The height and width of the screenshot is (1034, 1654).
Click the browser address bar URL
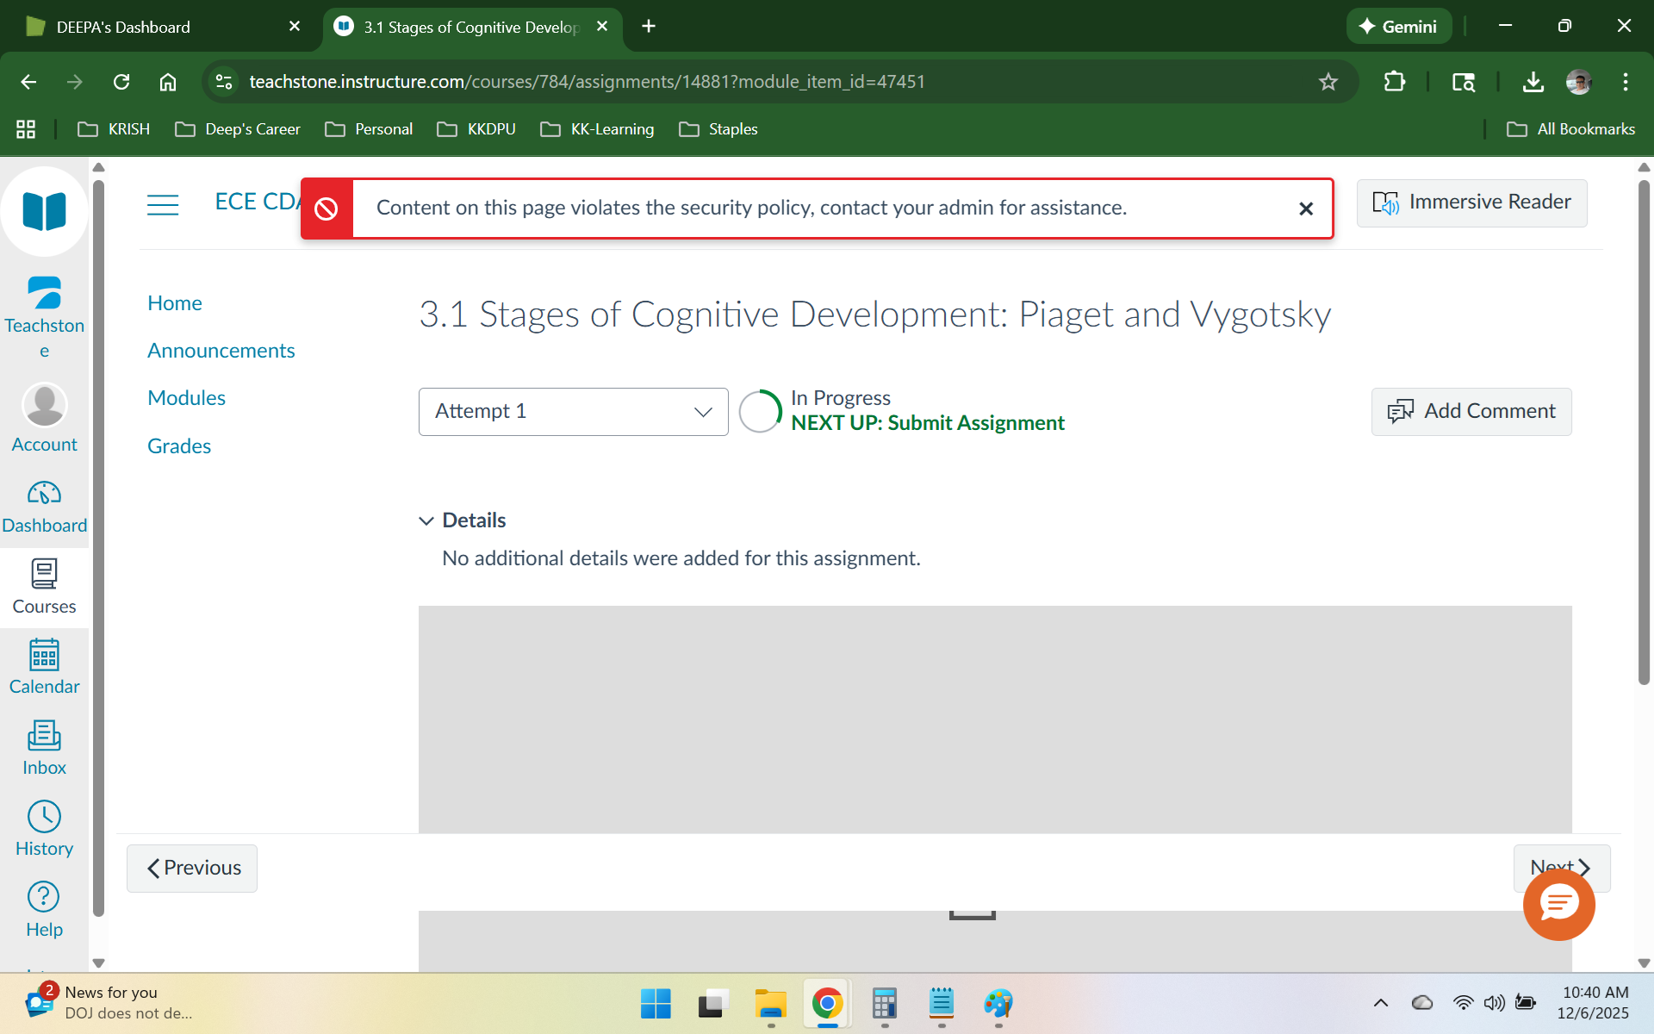click(x=586, y=82)
